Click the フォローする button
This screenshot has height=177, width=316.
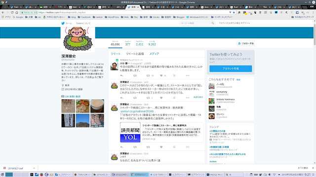[x=246, y=43]
